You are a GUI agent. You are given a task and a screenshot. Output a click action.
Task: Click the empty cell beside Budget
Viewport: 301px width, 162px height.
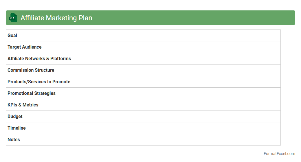(x=274, y=116)
